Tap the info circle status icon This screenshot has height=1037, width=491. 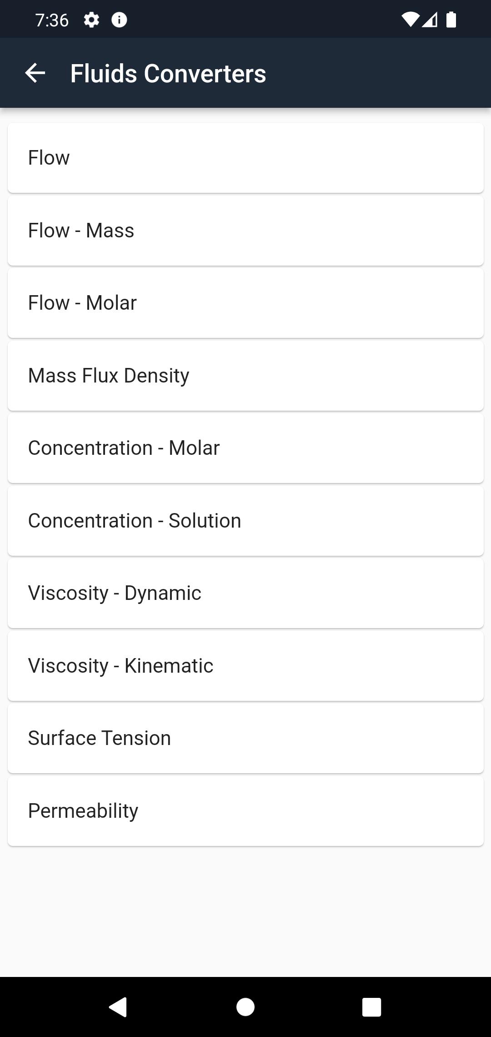tap(119, 20)
